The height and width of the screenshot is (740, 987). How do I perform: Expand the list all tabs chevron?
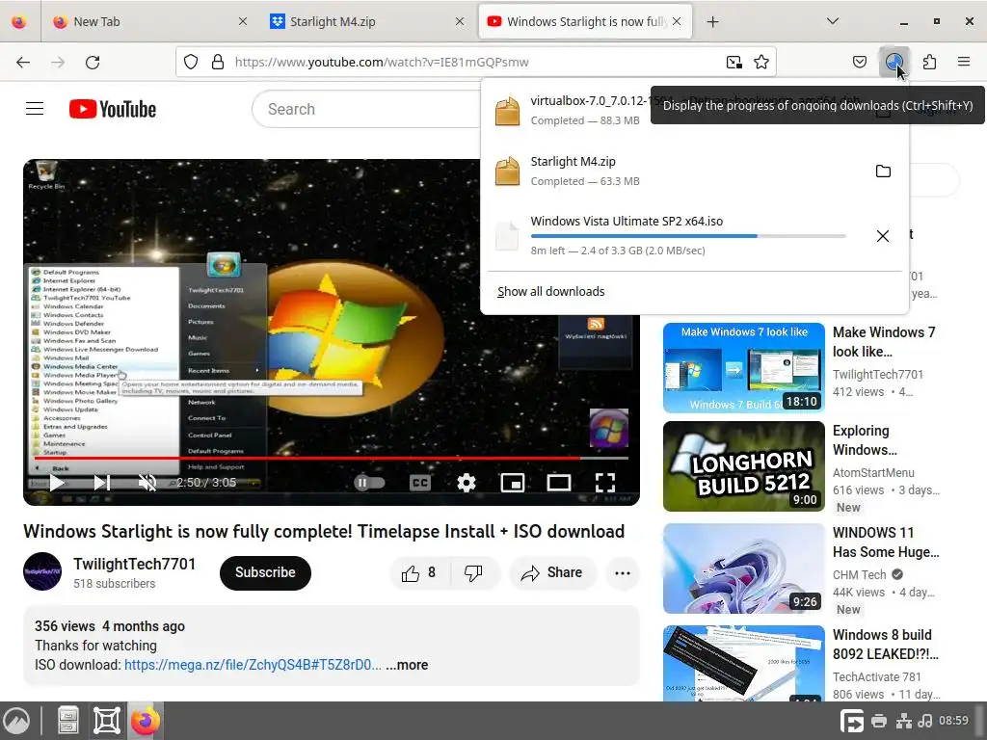coord(832,21)
